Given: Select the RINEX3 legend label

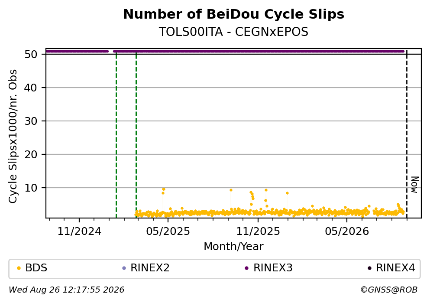Looking at the screenshot, I should [x=273, y=268].
